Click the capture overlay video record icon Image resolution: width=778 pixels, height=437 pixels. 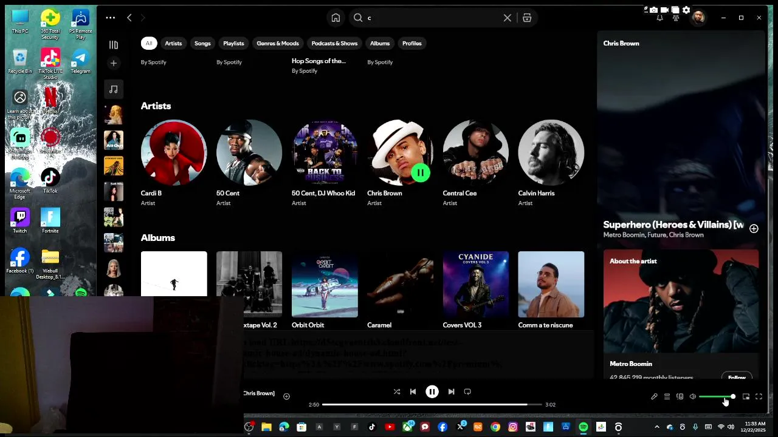coord(664,10)
